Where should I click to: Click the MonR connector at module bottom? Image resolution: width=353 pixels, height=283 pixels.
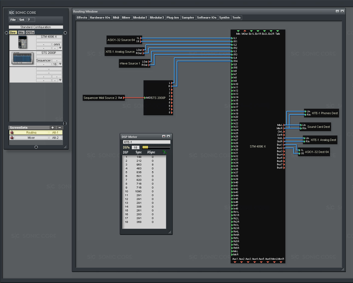pos(281,262)
